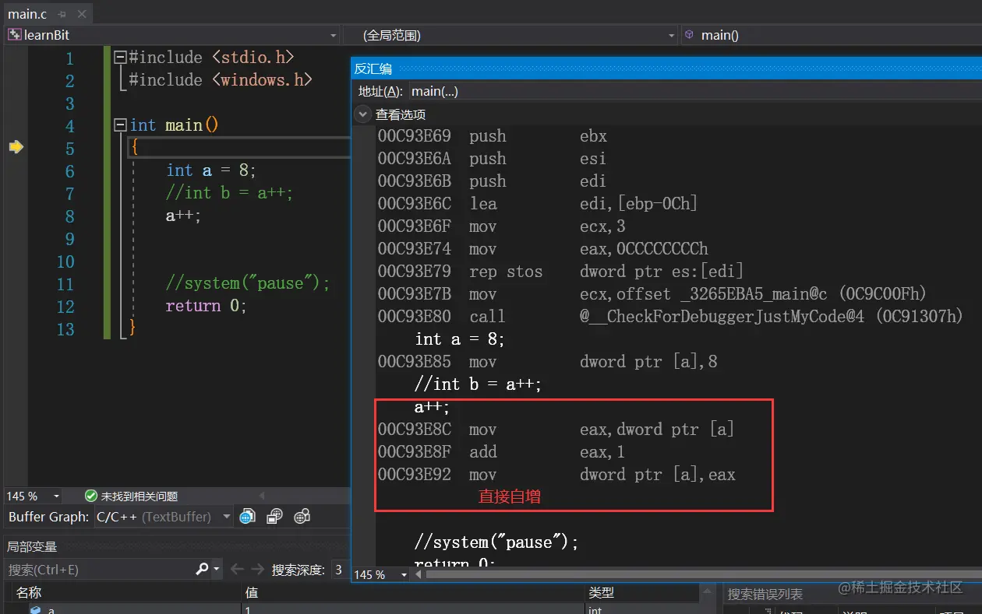Click the locals search back arrow
The width and height of the screenshot is (982, 614).
(x=237, y=570)
